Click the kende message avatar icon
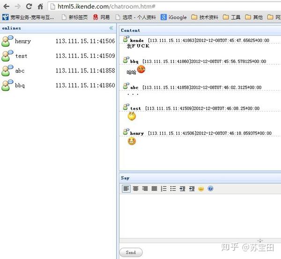This screenshot has width=281, height=259. click(x=126, y=39)
